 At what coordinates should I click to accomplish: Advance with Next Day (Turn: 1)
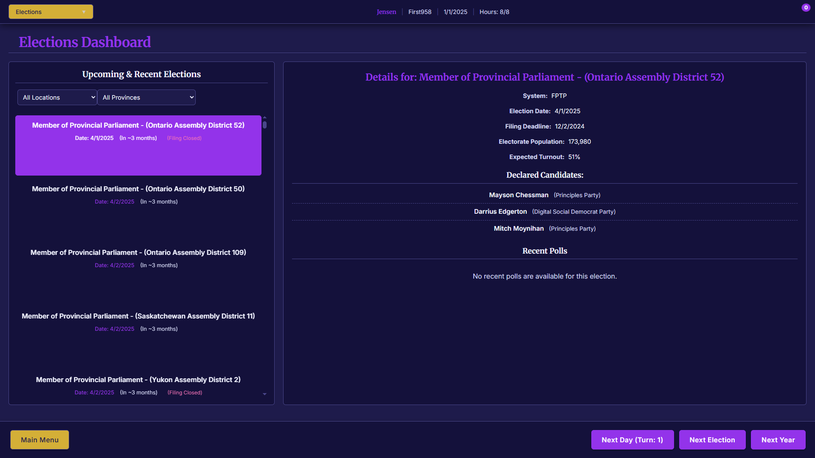(632, 440)
